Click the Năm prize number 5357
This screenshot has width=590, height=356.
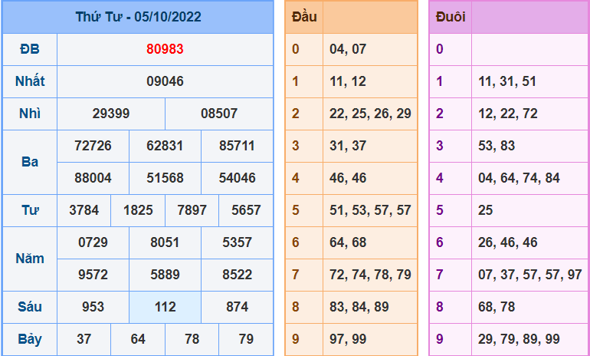tap(237, 242)
